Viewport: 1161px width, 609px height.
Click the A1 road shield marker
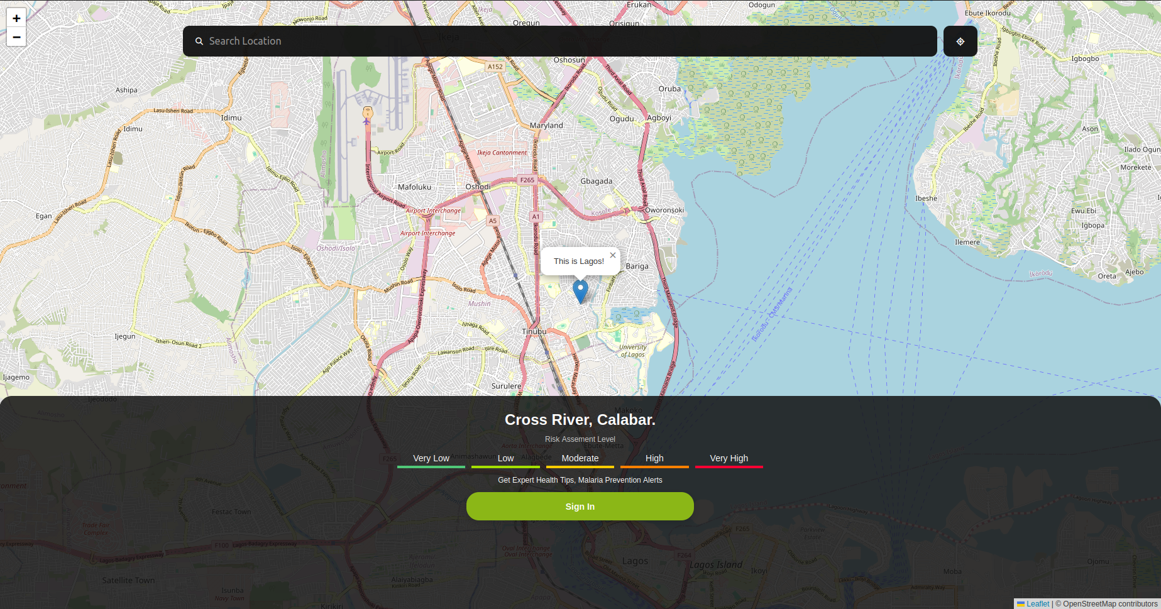pos(536,217)
